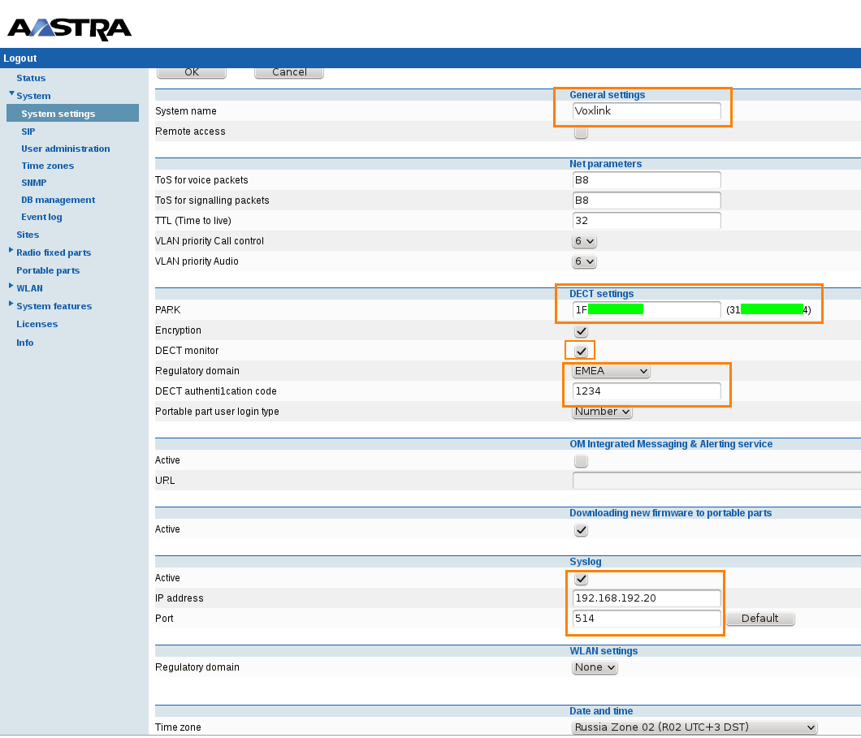This screenshot has height=738, width=861.
Task: Toggle the DECT monitor checkbox
Action: [581, 352]
